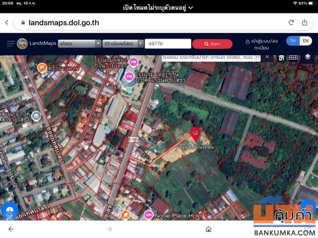Go back with the browser back chevron

tap(7, 22)
